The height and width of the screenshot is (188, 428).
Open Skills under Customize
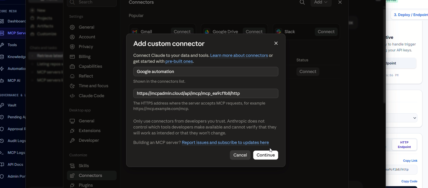(x=91, y=166)
